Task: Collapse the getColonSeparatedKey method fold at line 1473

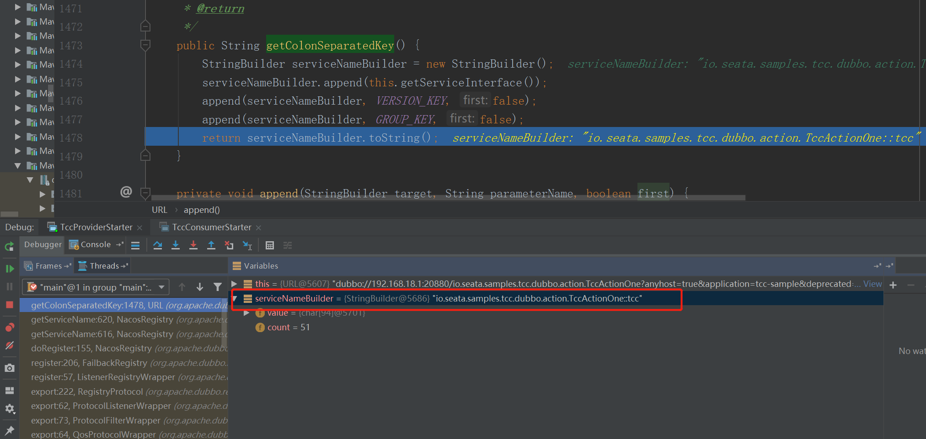Action: (145, 45)
